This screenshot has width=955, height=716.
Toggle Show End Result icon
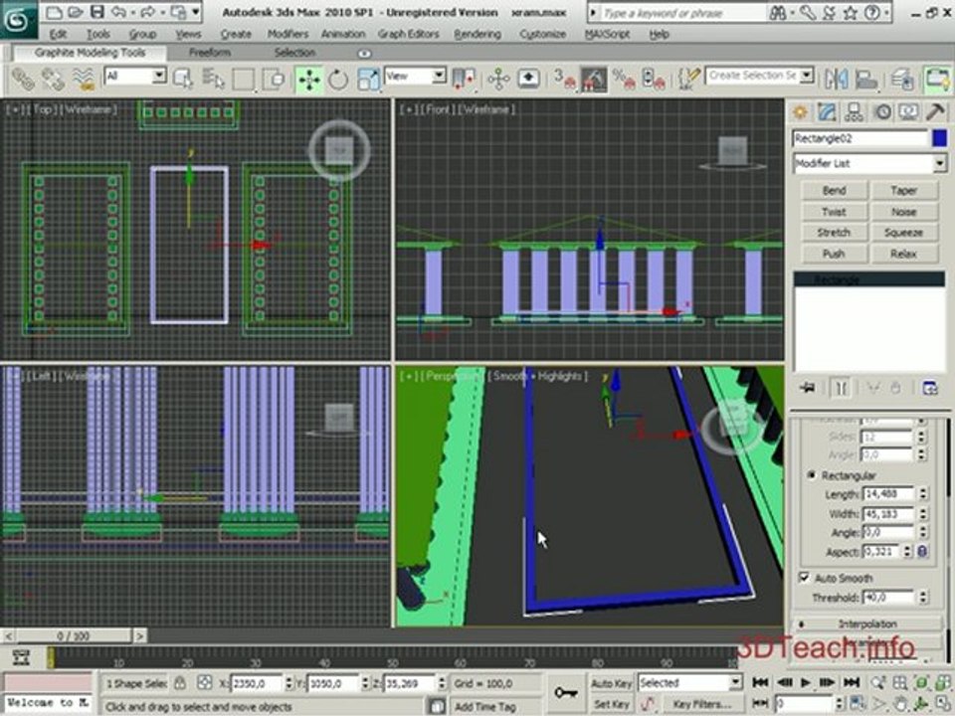(x=841, y=388)
